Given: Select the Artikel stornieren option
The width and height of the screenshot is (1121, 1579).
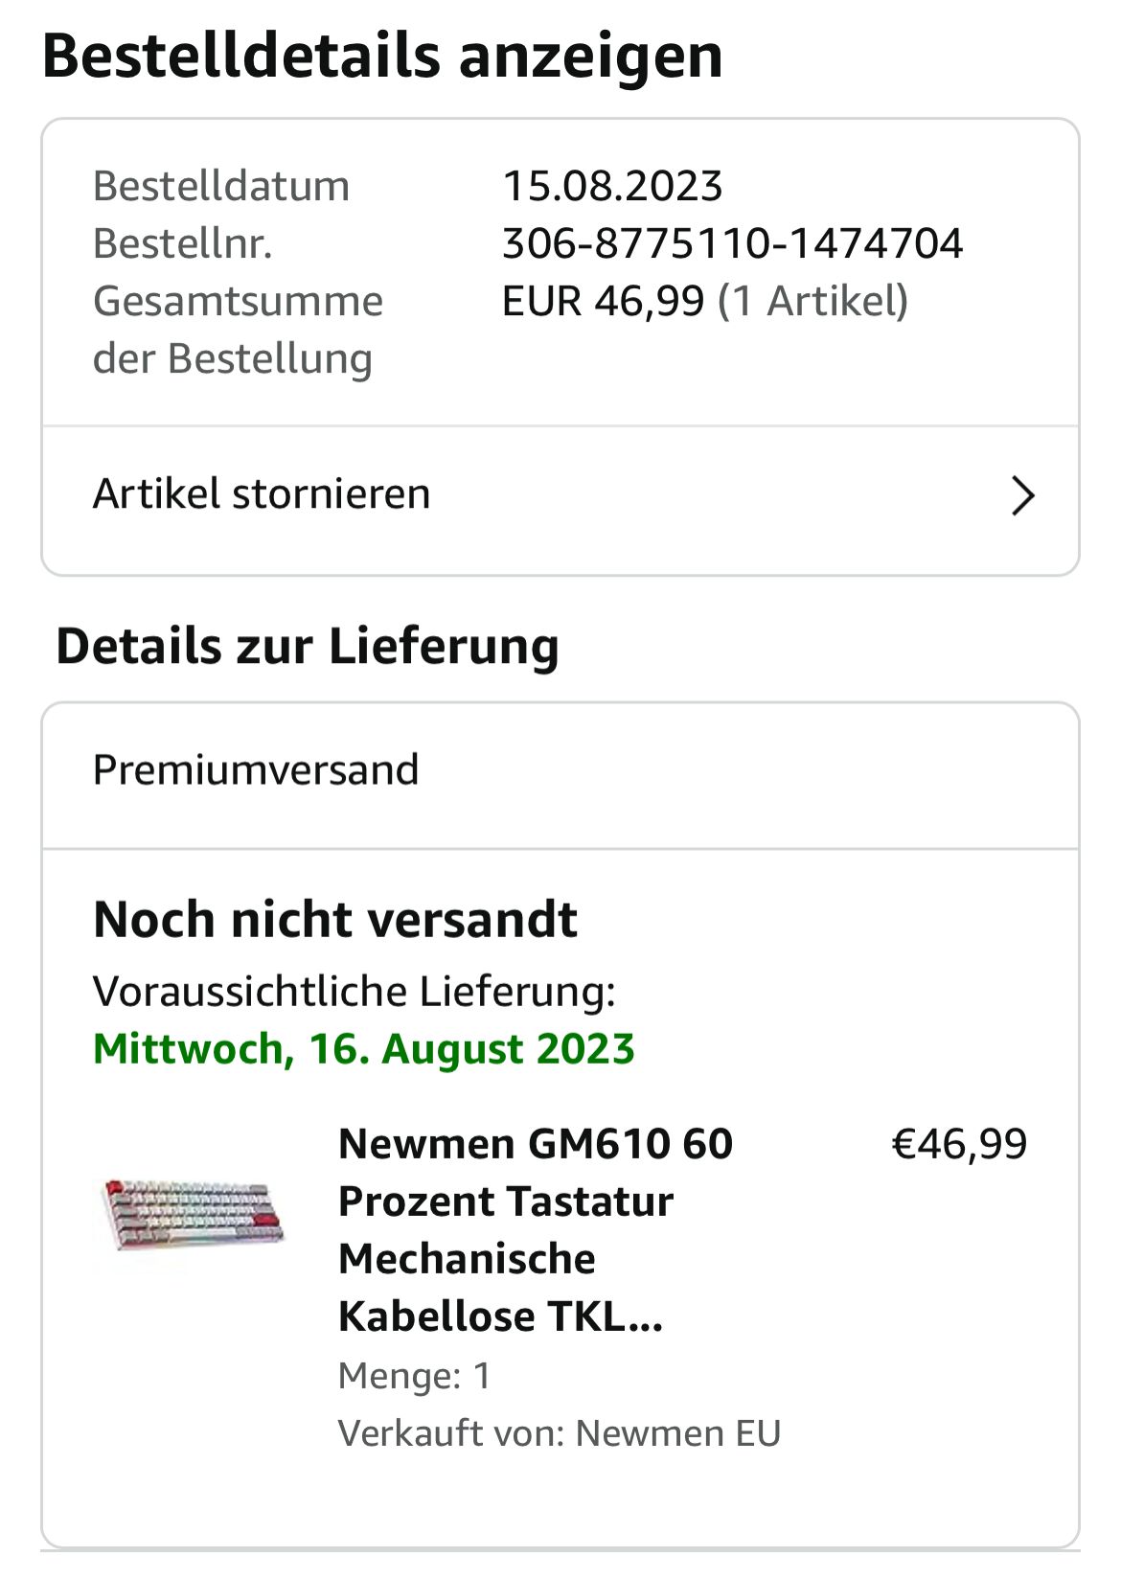Looking at the screenshot, I should point(262,494).
